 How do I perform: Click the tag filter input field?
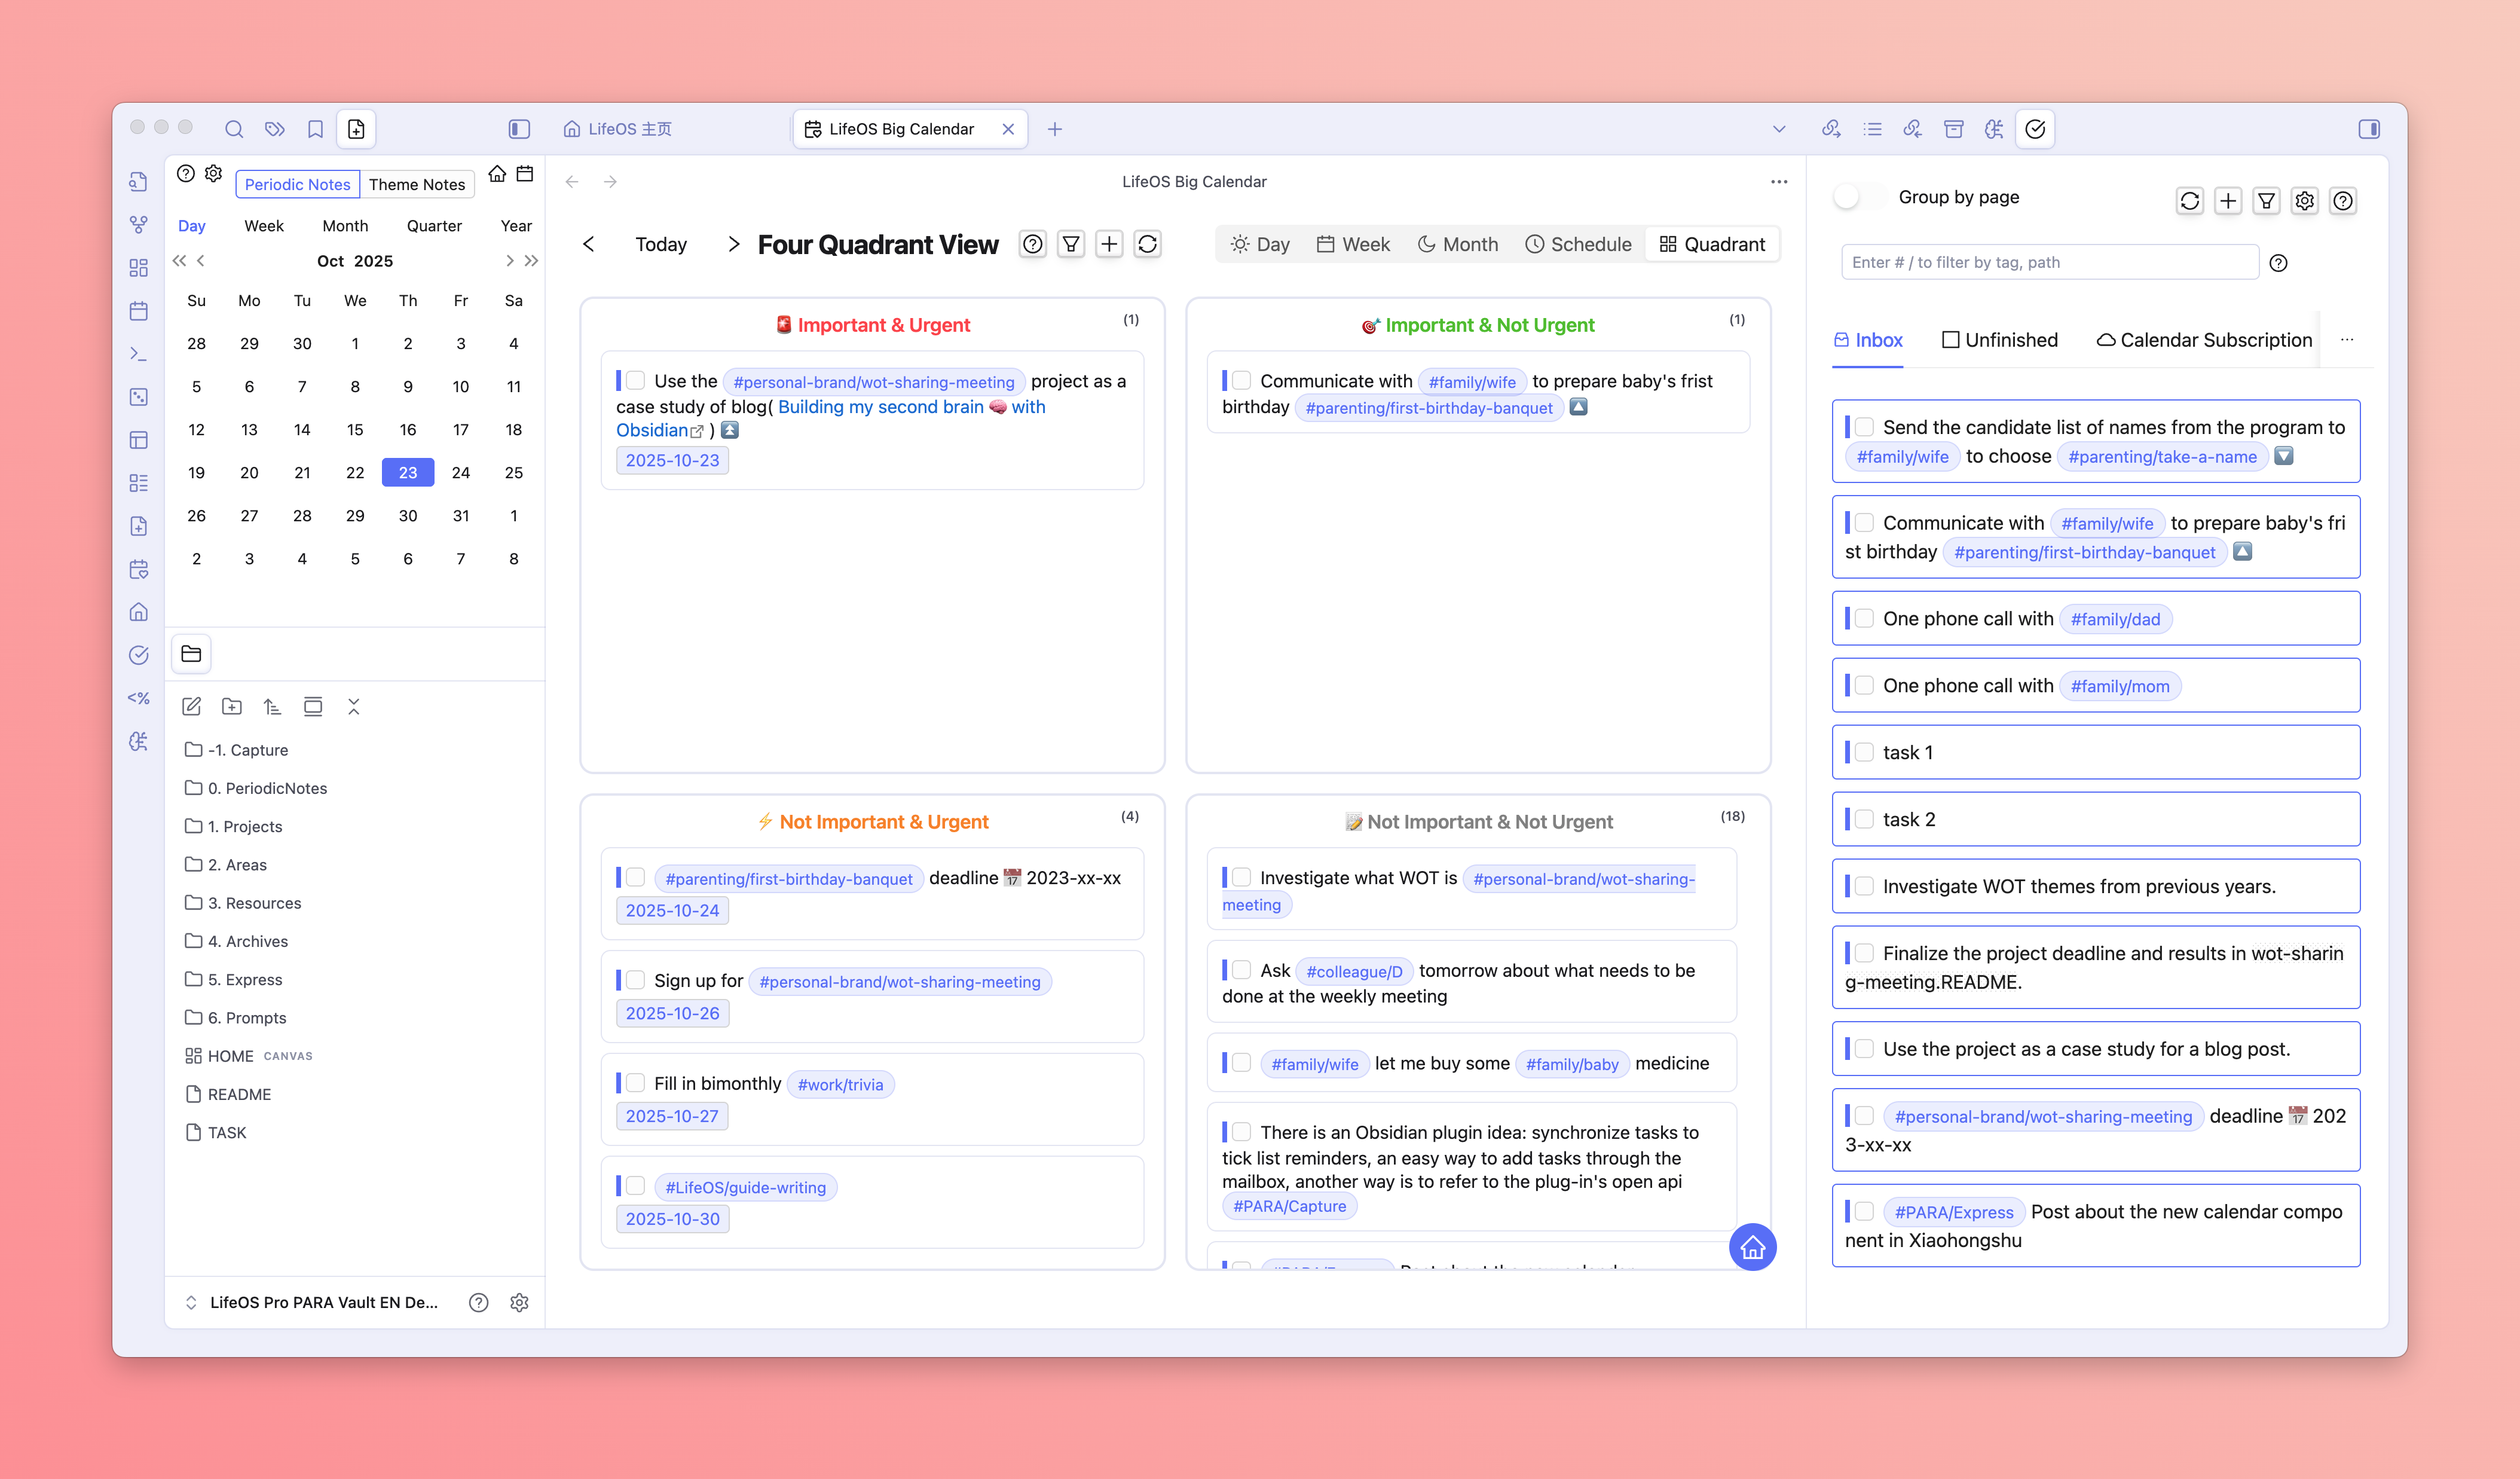coord(2049,262)
